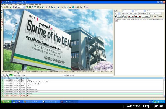Screen dimensions: 166x109
Task: Open the Help menu
Action: (x=40, y=4)
